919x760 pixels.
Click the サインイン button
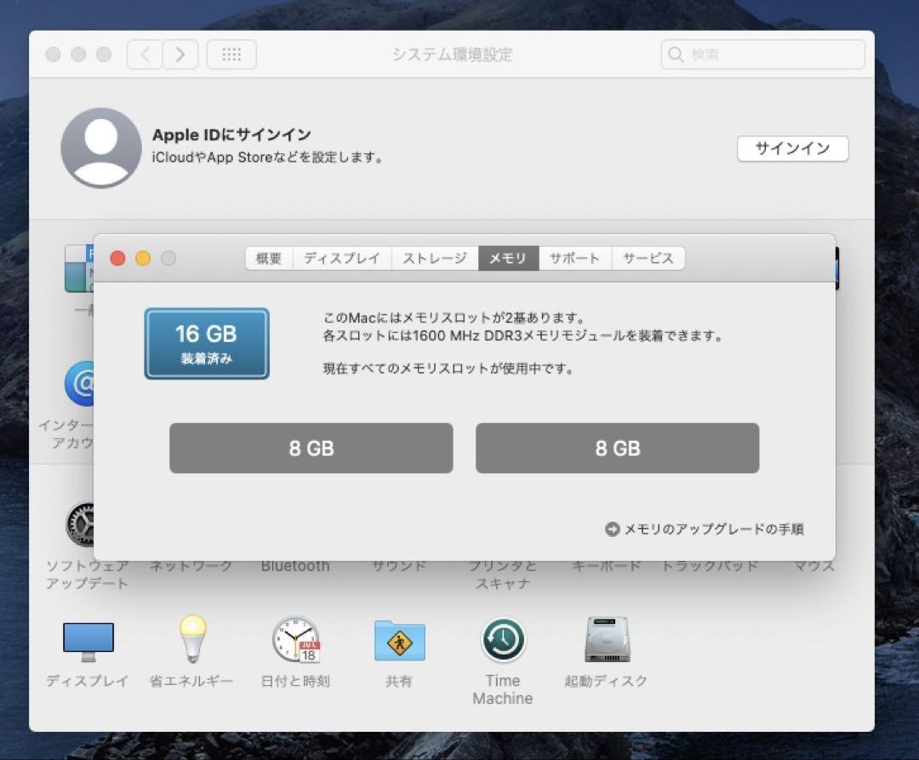click(x=792, y=148)
